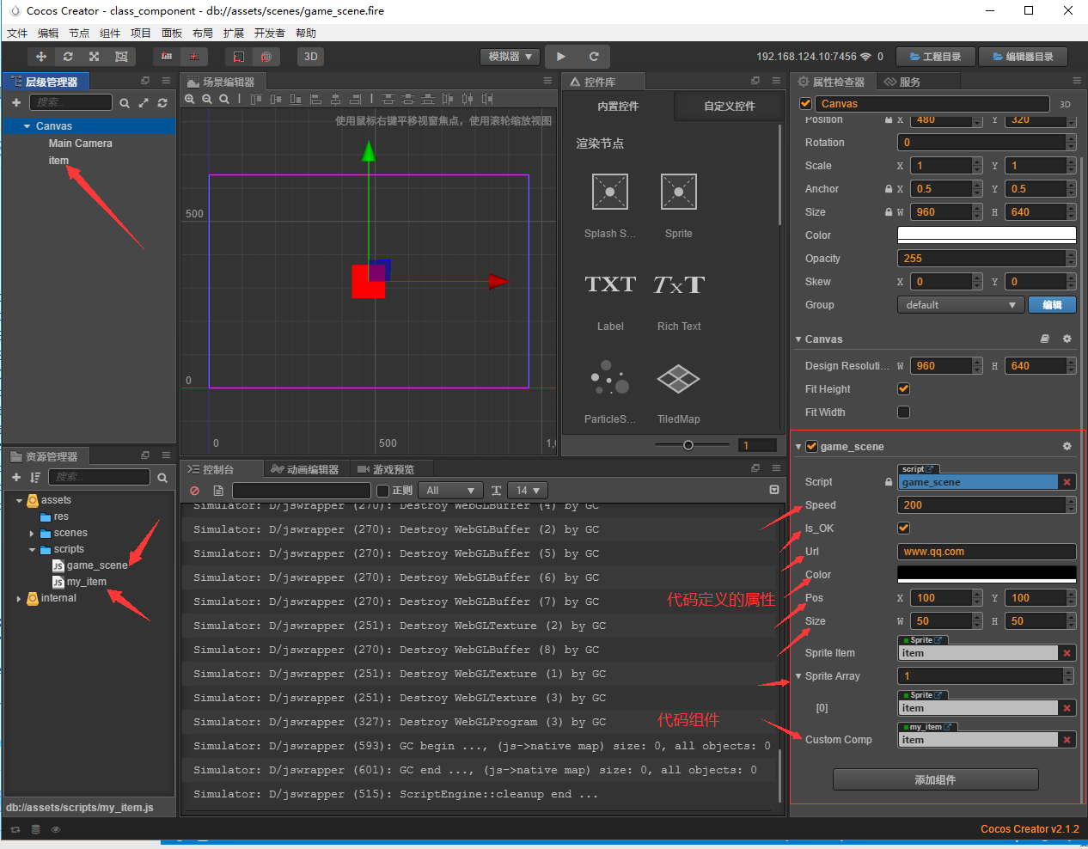Click the 添加组件 button
The image size is (1088, 849).
point(935,779)
